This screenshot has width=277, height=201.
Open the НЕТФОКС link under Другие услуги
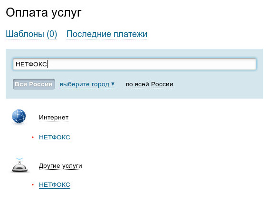click(55, 184)
